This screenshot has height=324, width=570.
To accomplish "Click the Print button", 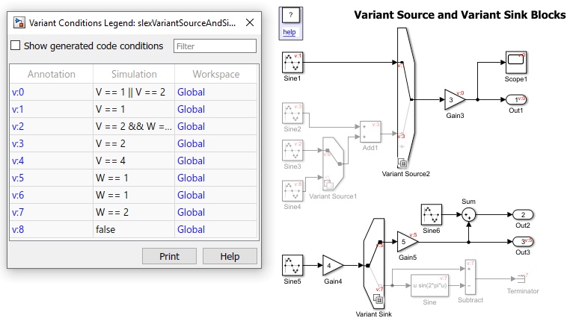I will 169,257.
